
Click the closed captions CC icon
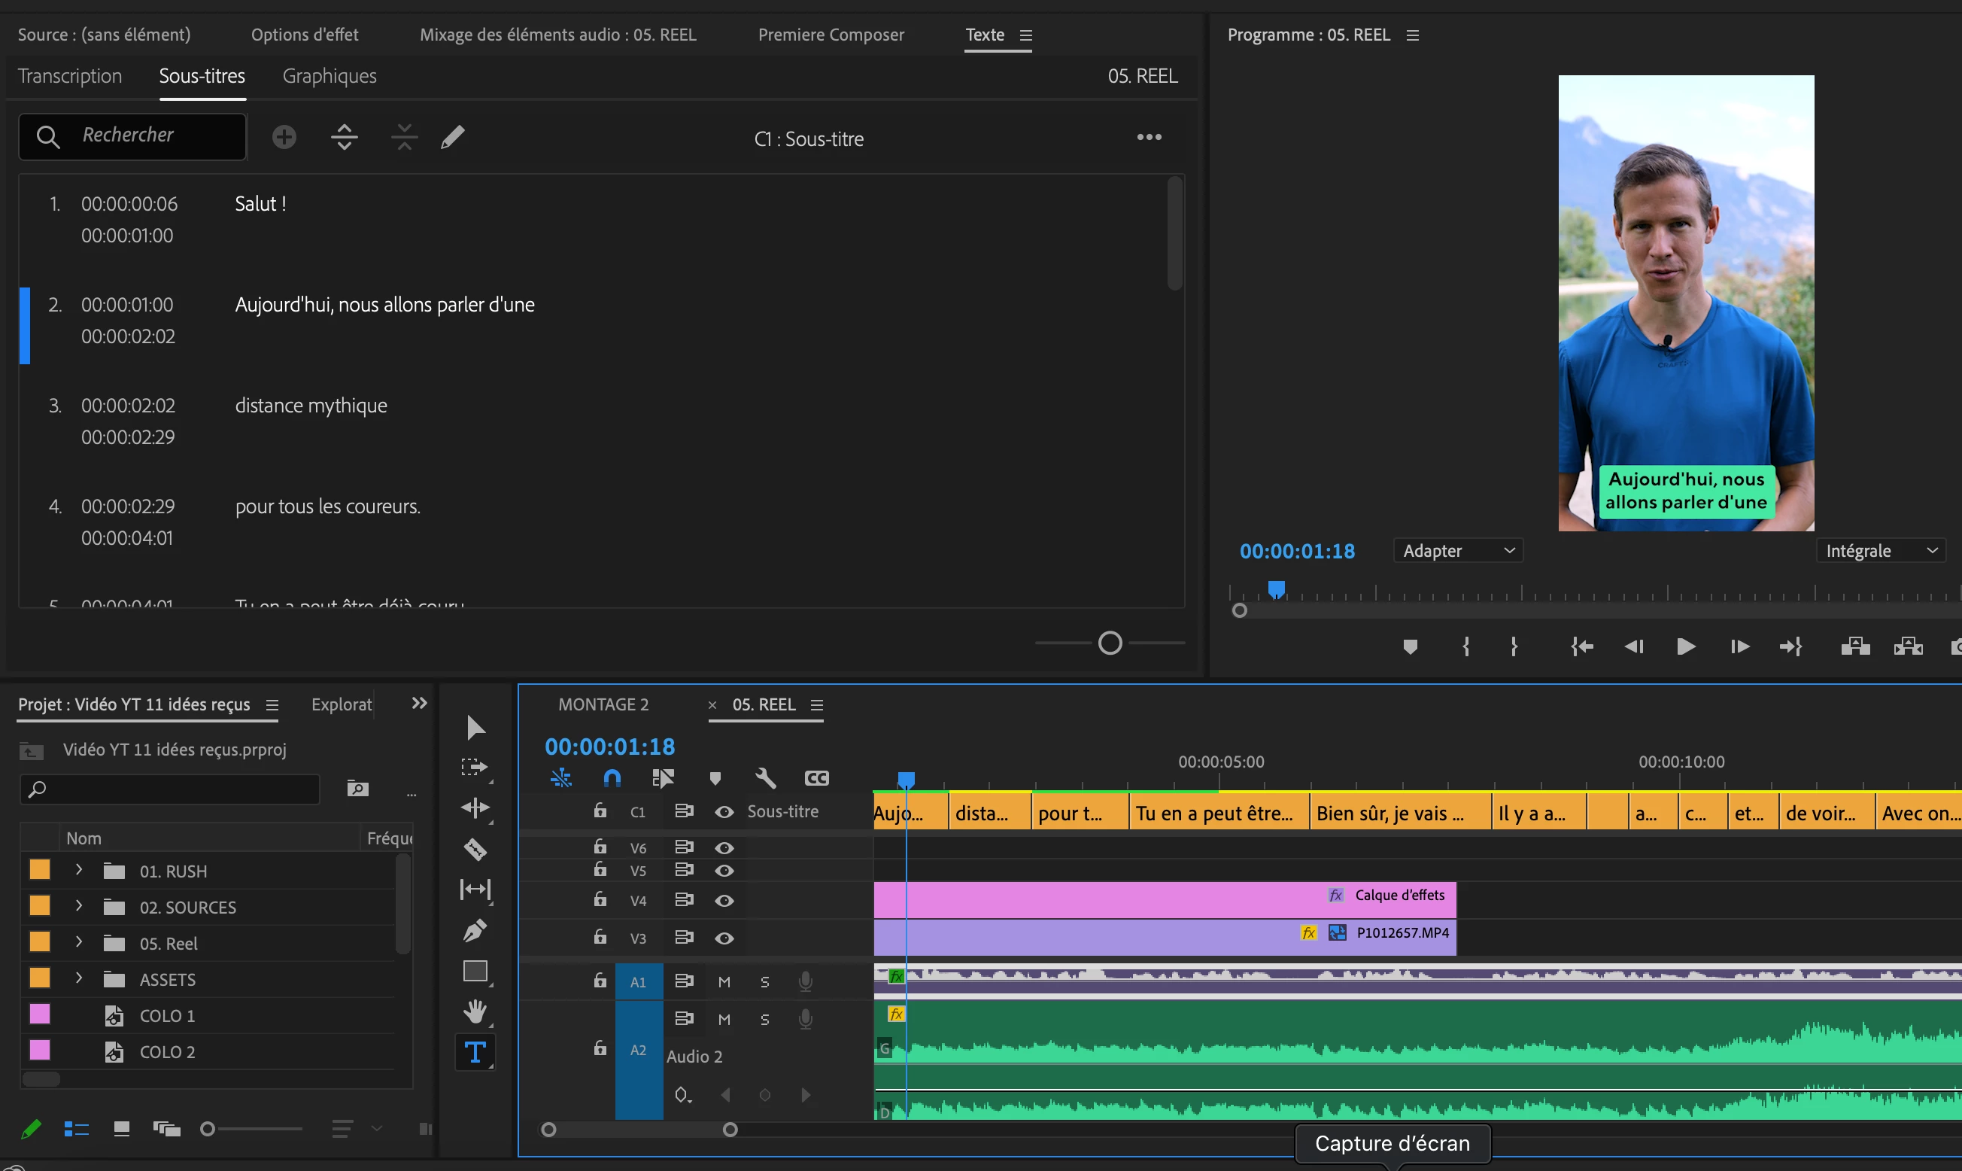816,778
